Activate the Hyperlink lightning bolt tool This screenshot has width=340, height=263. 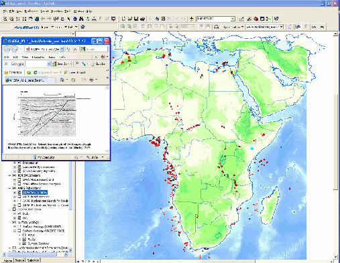point(101,19)
